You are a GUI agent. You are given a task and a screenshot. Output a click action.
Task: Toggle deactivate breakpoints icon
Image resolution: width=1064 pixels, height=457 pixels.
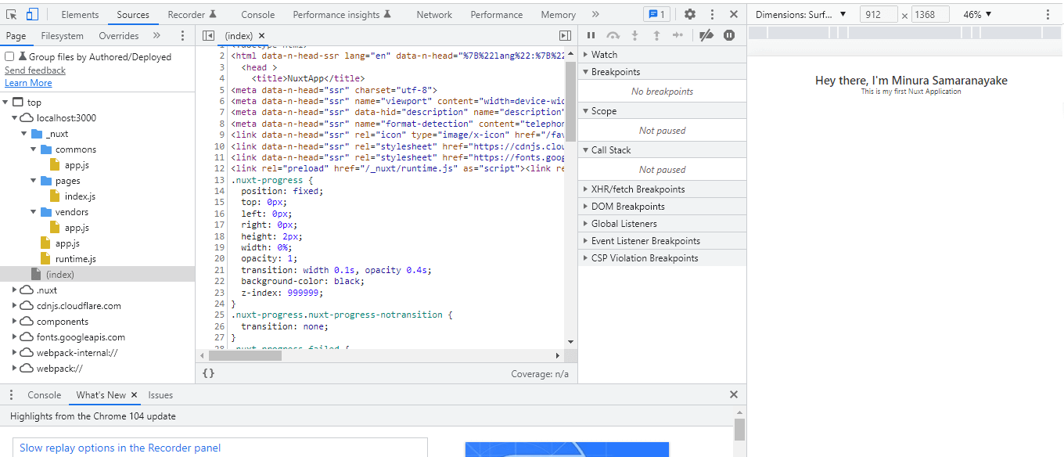click(706, 35)
